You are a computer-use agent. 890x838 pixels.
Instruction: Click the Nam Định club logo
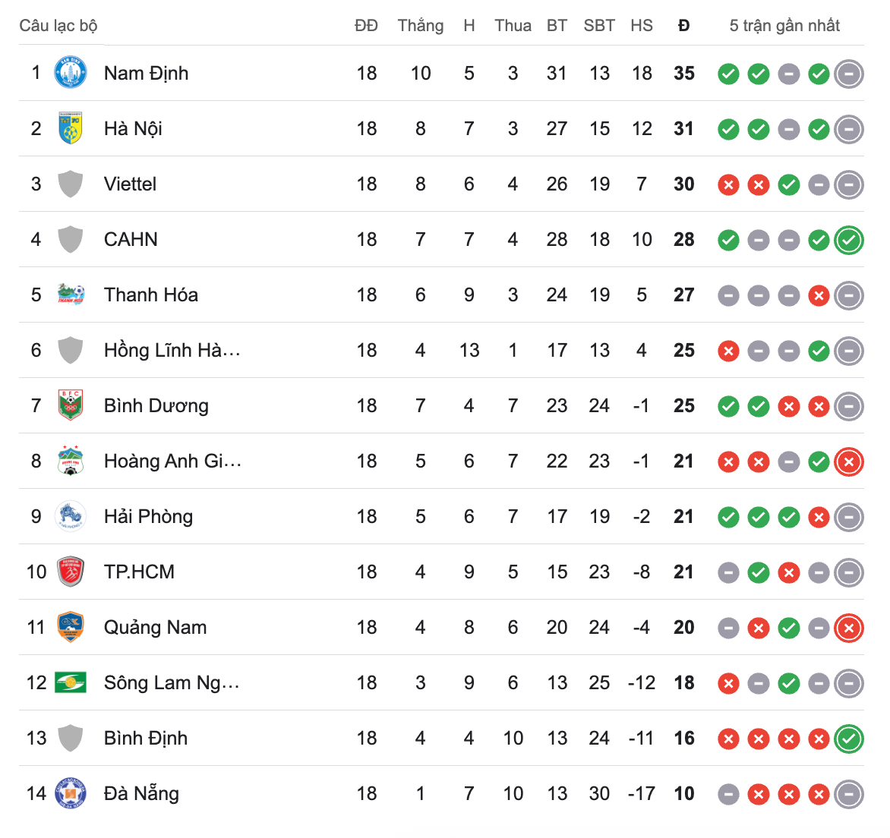point(71,73)
